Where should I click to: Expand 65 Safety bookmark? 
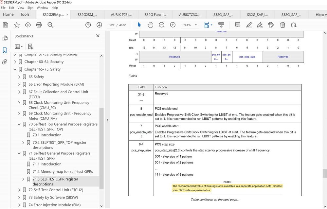coord(19,77)
